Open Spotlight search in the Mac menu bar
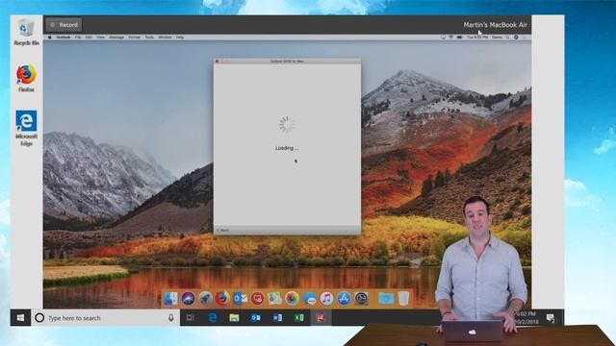 [x=507, y=37]
